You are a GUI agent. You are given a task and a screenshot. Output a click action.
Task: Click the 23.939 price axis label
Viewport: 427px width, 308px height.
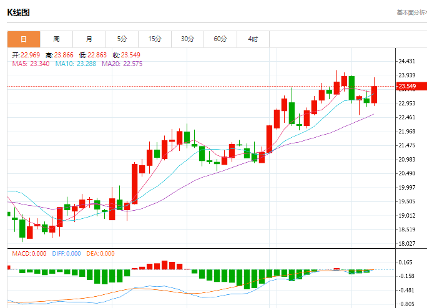407,75
